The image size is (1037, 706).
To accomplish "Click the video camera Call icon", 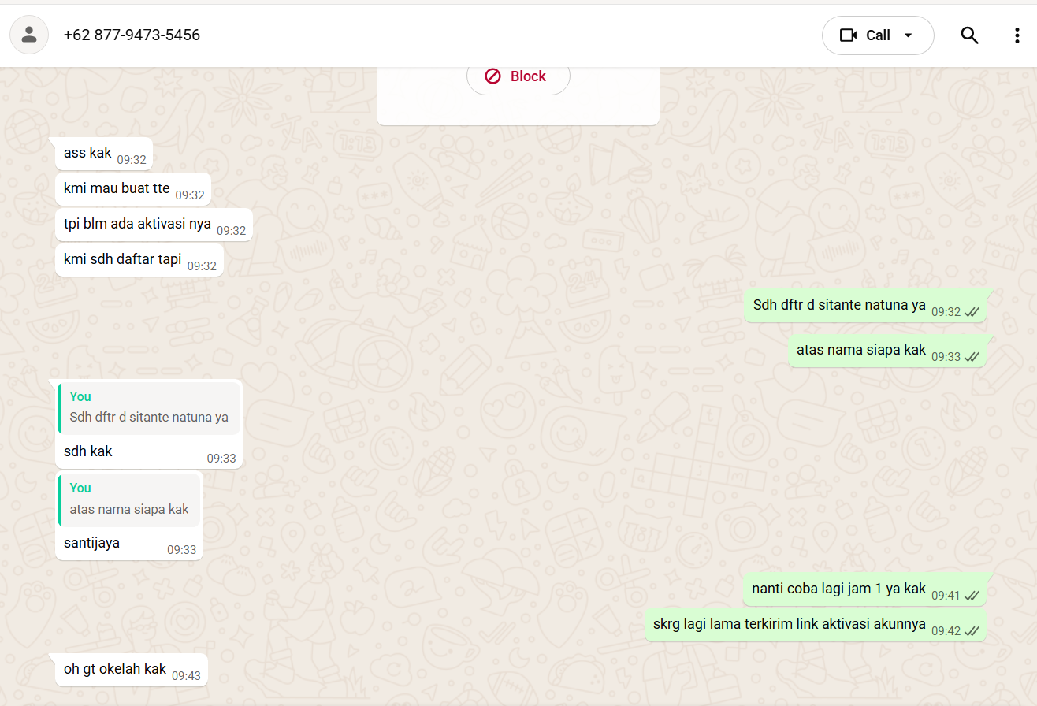I will pos(849,35).
